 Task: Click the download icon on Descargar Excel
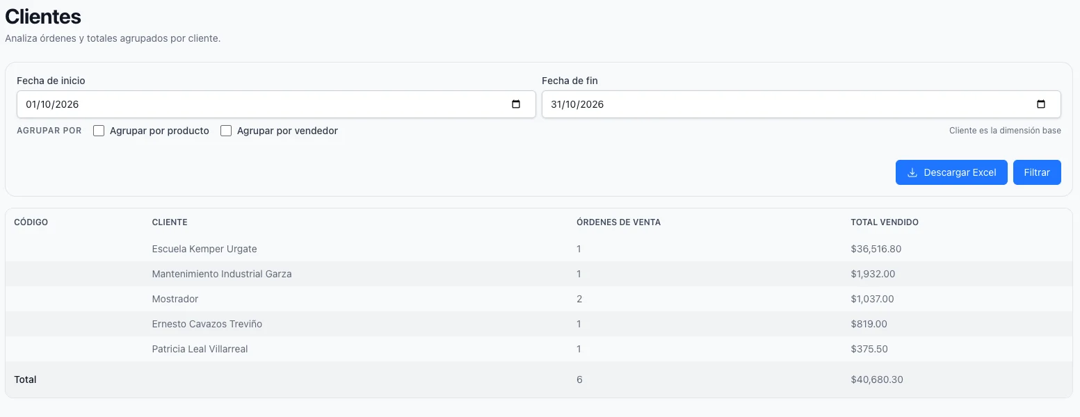tap(912, 172)
